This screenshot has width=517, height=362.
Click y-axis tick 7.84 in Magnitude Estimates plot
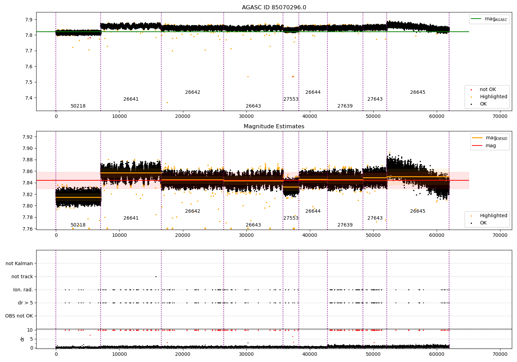click(28, 183)
